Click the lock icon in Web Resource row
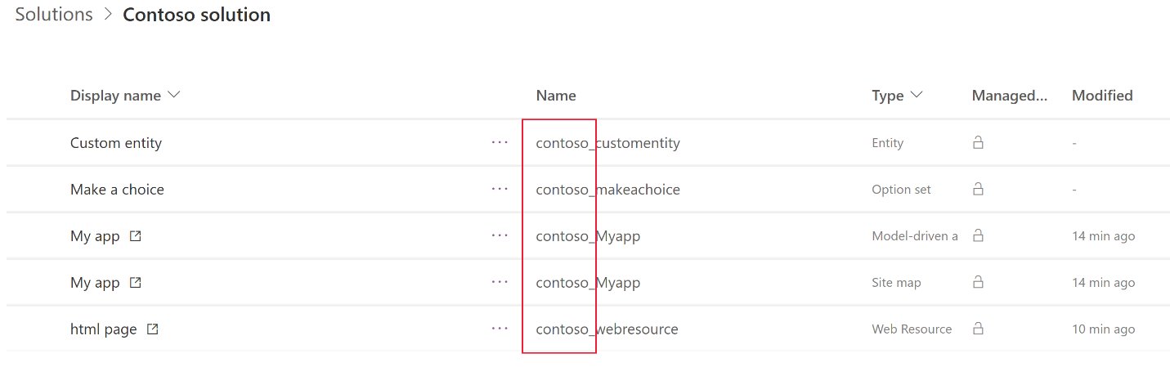The width and height of the screenshot is (1170, 376). coord(977,329)
